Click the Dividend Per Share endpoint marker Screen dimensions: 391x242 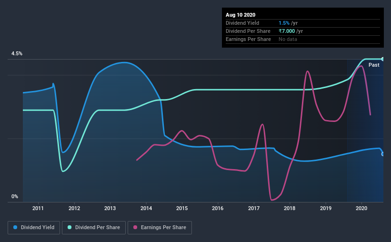383,59
